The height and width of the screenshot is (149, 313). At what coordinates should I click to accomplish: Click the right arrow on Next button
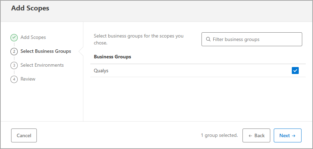click(294, 135)
